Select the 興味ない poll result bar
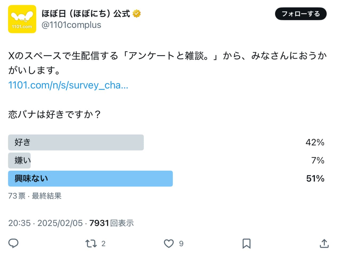The image size is (341, 255). click(90, 178)
